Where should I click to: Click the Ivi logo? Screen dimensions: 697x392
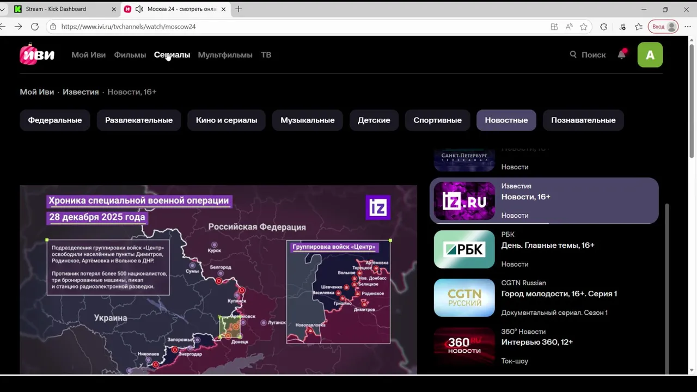point(37,54)
